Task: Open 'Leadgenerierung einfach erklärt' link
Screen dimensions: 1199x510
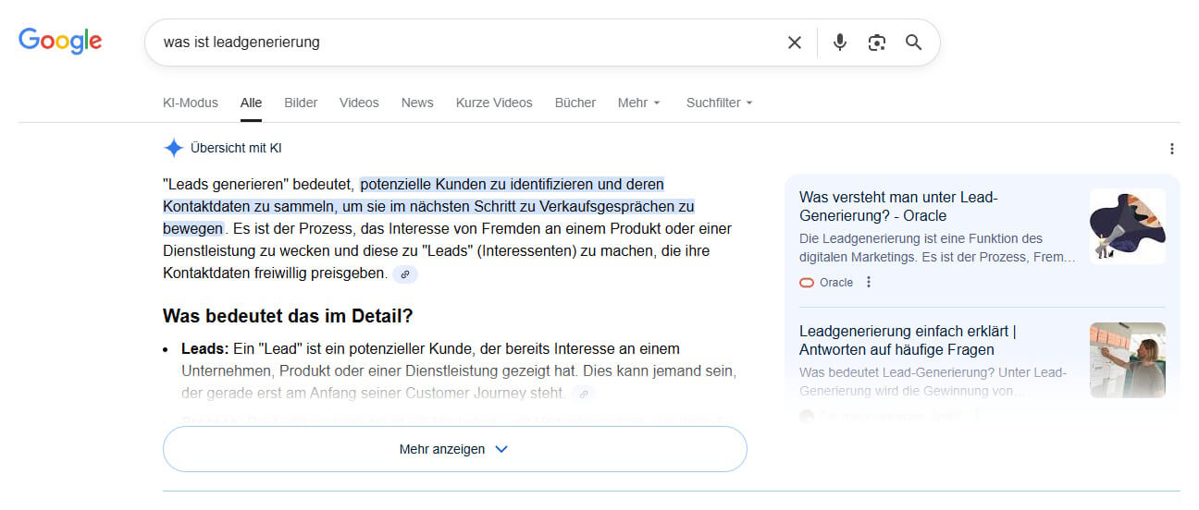Action: (x=908, y=340)
